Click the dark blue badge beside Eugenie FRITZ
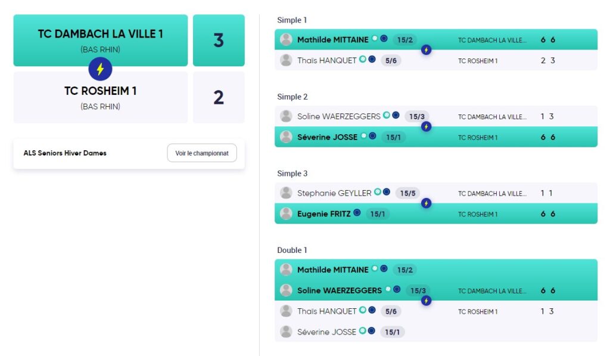This screenshot has width=610, height=356. [357, 213]
